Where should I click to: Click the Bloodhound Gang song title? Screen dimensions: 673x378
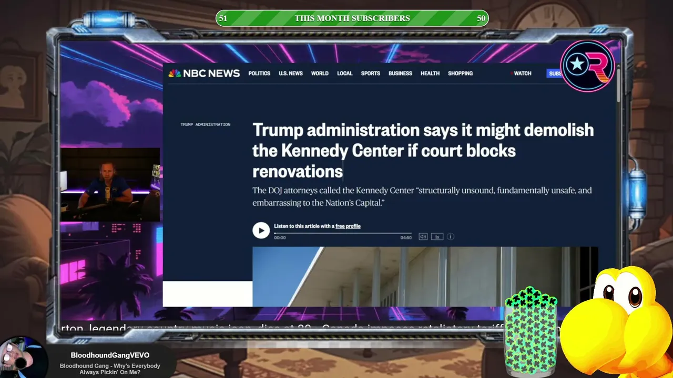110,369
